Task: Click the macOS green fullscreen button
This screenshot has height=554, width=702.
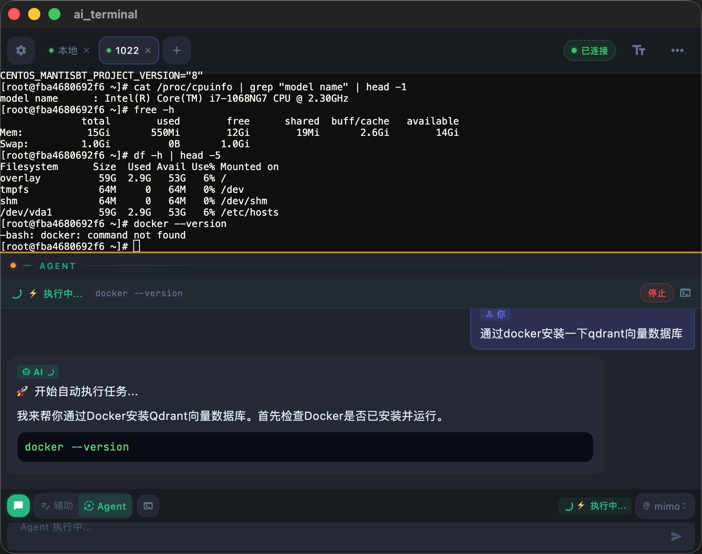Action: 54,14
